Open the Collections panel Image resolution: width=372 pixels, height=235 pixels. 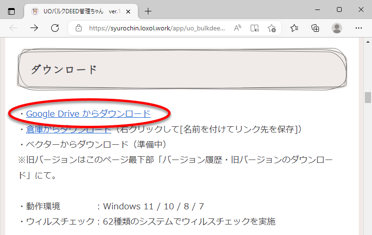[315, 28]
